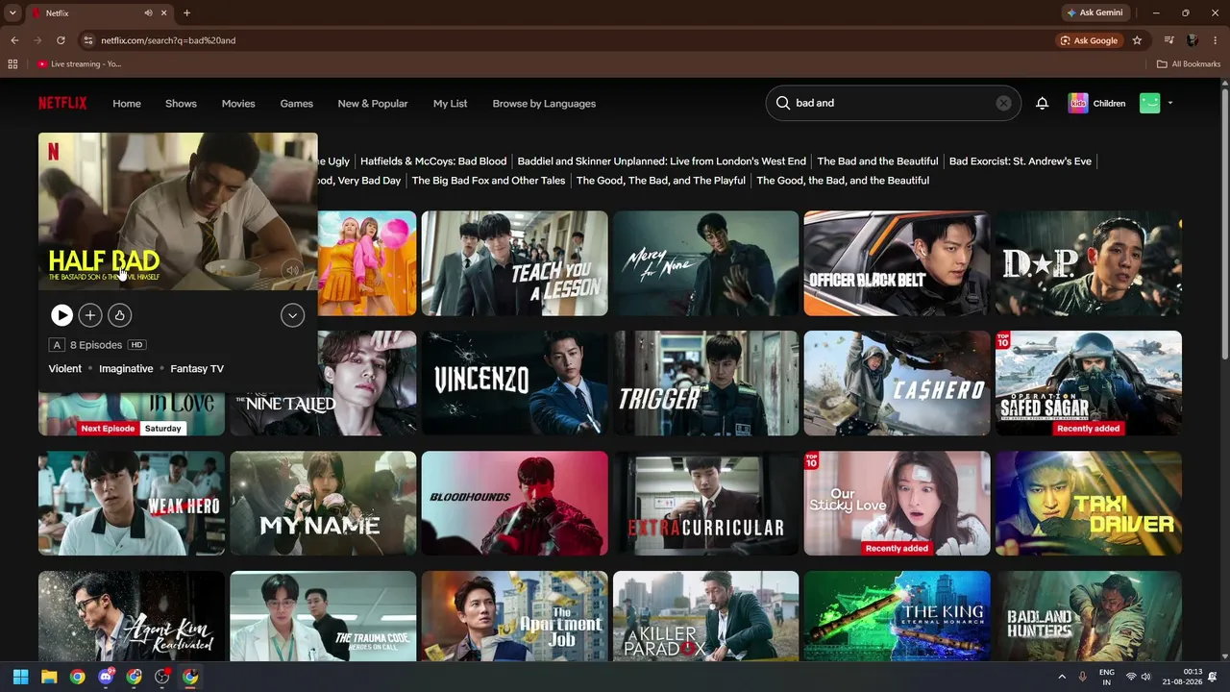Unmute the Half Bad preview audio
This screenshot has height=692, width=1230.
pos(292,270)
